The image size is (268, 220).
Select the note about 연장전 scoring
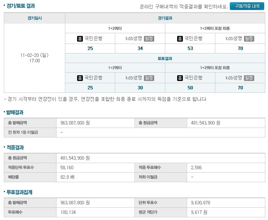(x=105, y=99)
